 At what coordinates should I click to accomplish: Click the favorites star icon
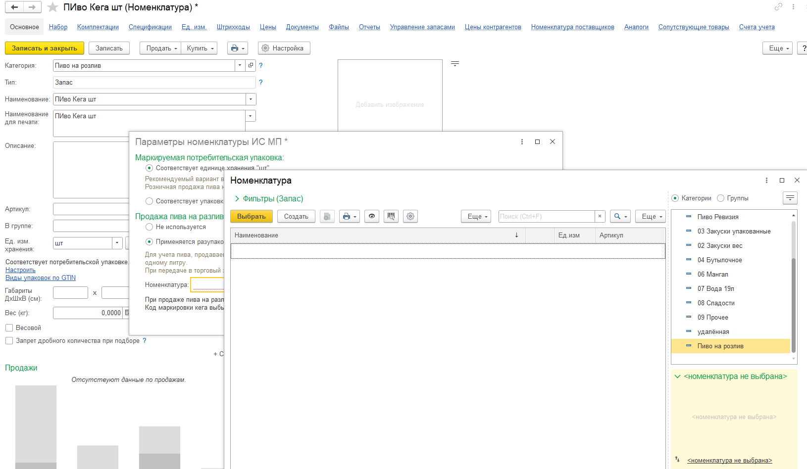52,7
